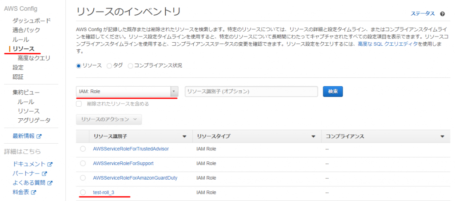Open 料金表 link in sidebar
The height and width of the screenshot is (201, 455).
tap(21, 192)
